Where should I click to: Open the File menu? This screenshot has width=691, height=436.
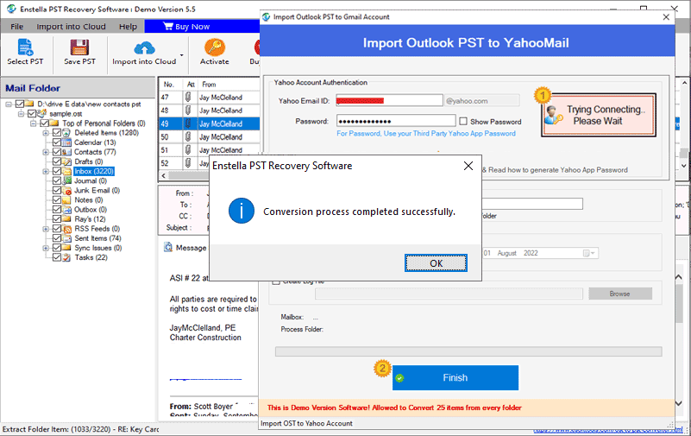(x=16, y=27)
